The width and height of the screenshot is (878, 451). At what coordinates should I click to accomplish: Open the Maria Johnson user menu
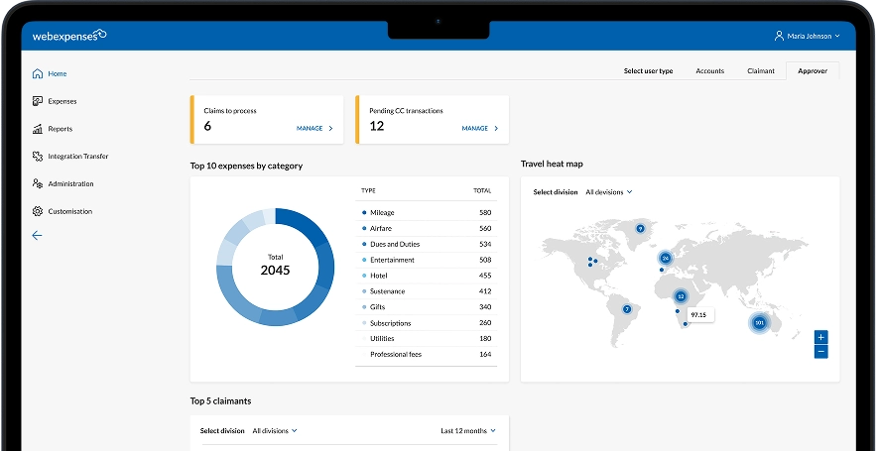pos(807,37)
